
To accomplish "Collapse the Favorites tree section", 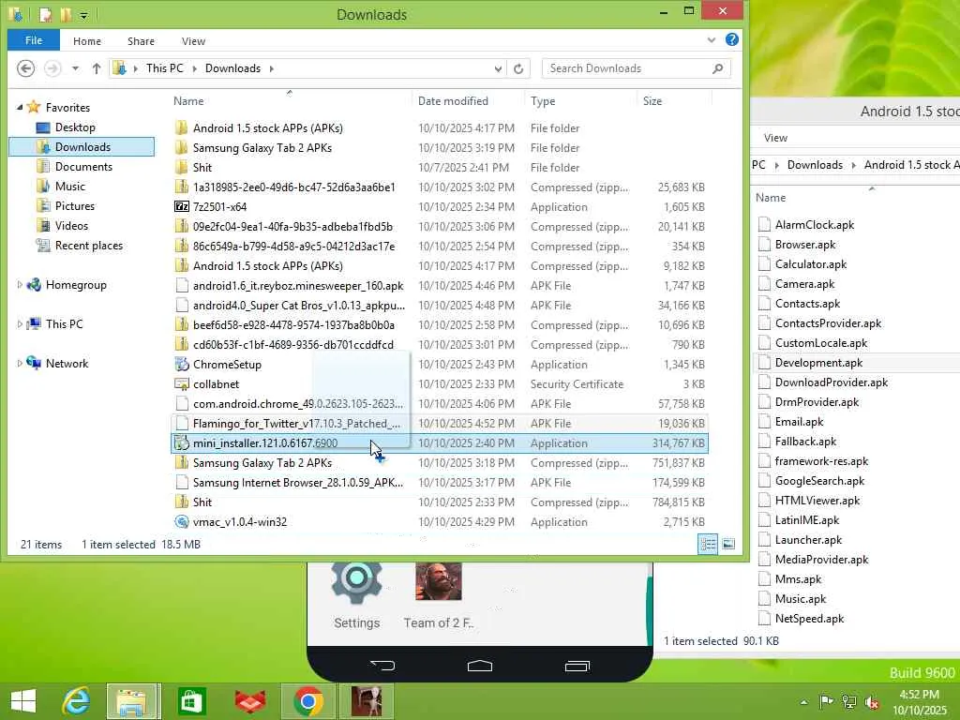I will 20,107.
